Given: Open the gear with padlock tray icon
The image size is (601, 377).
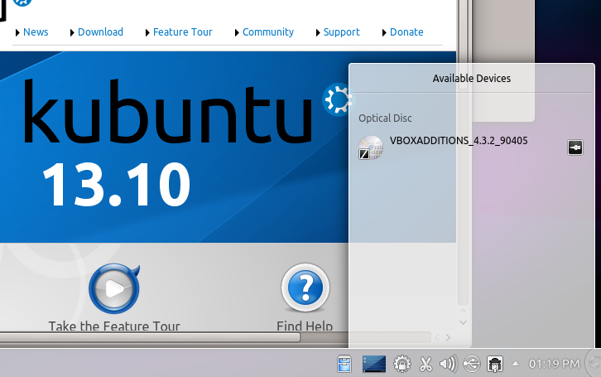Looking at the screenshot, I should tap(402, 364).
